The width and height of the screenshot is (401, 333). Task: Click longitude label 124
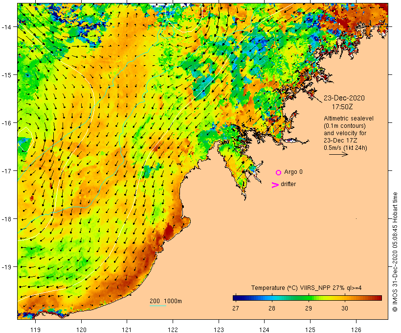pyautogui.click(x=265, y=330)
